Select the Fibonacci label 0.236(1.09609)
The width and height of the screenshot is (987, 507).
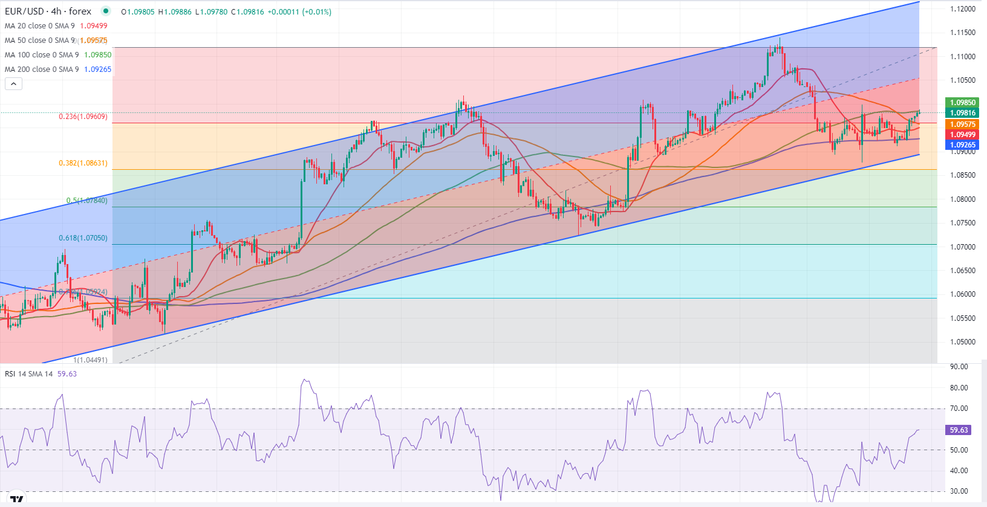pos(83,117)
